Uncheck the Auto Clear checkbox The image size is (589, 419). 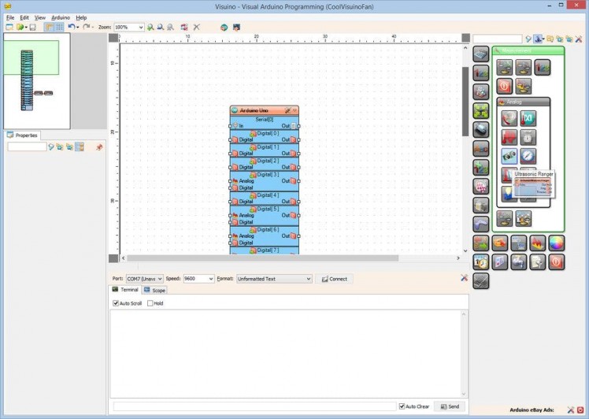(x=402, y=406)
